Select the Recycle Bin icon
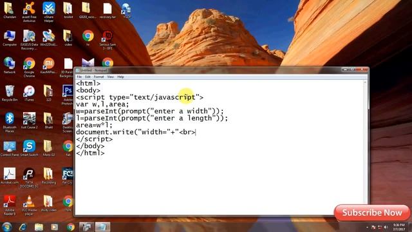 click(x=10, y=93)
